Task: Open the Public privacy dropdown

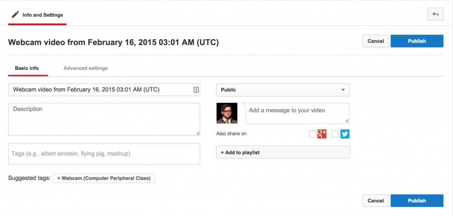Action: point(283,90)
